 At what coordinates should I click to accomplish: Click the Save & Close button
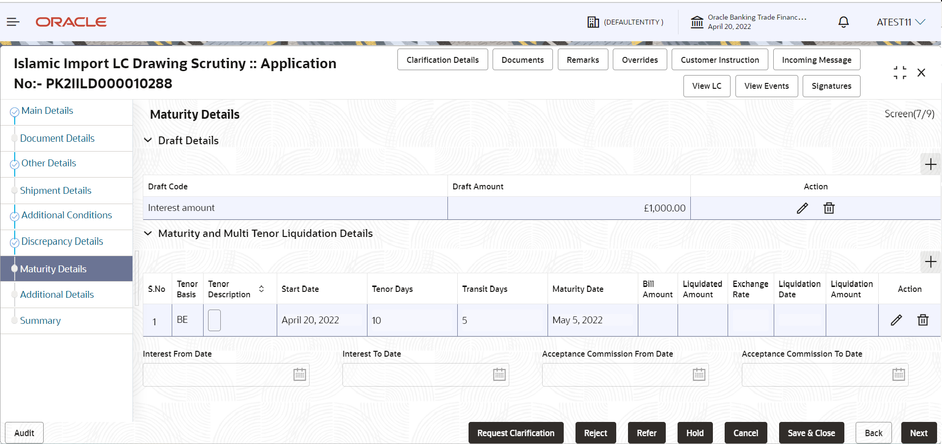tap(811, 433)
